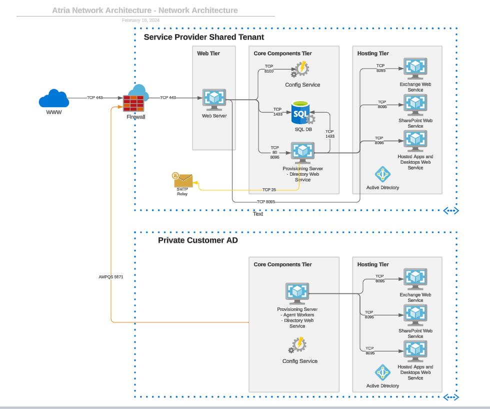Image resolution: width=490 pixels, height=409 pixels.
Task: Click TCP 443 label between Firewall and Web Server
Action: pos(168,98)
